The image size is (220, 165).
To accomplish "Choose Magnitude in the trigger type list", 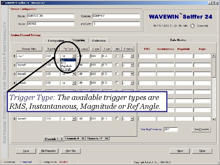I will tap(68, 66).
